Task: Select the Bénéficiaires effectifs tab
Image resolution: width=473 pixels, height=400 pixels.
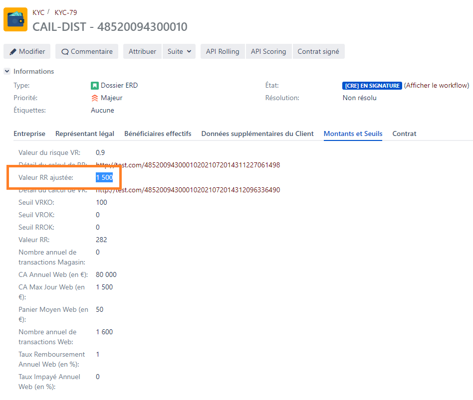Action: coord(158,133)
